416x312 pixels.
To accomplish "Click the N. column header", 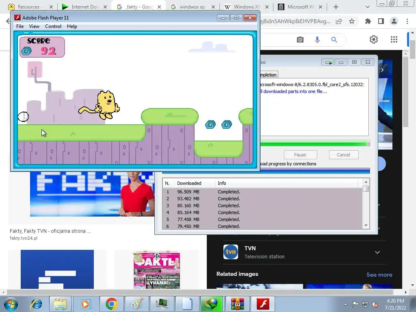I will pos(168,183).
